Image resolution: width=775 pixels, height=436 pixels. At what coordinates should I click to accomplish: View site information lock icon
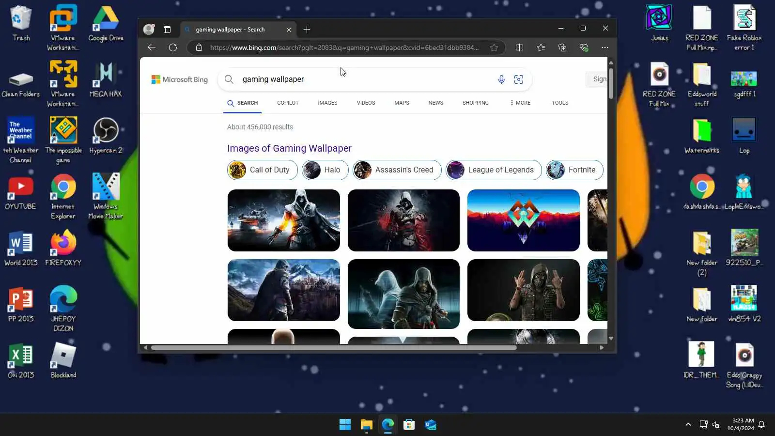click(x=199, y=47)
